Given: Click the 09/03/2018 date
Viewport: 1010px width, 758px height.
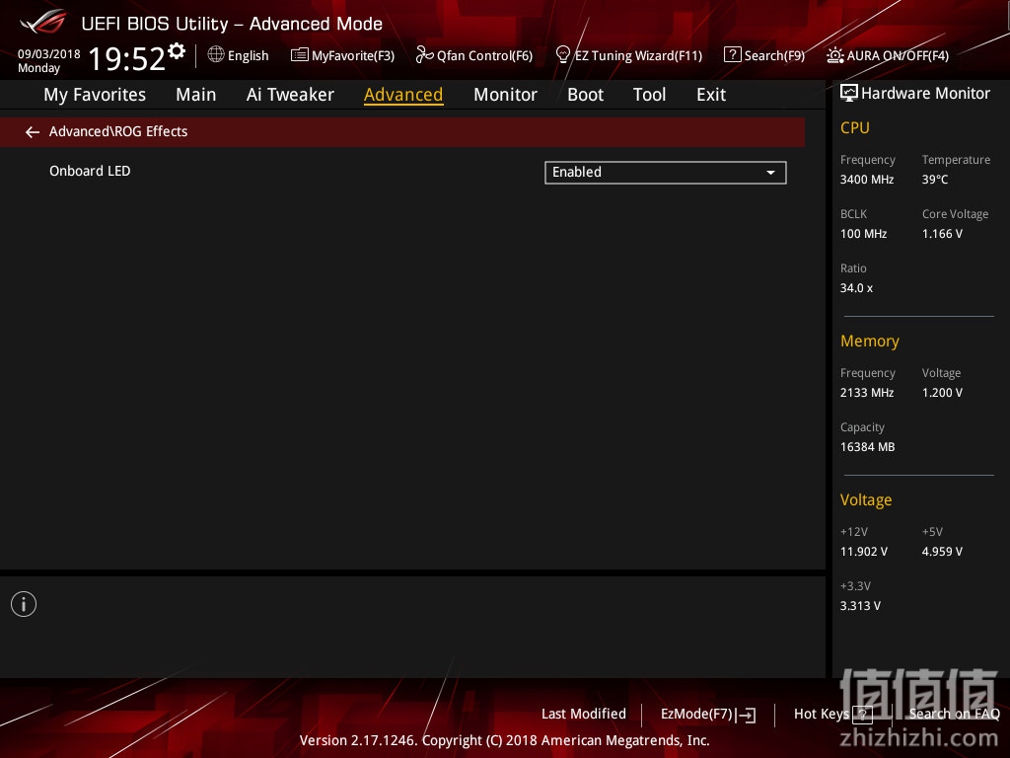Looking at the screenshot, I should (x=49, y=54).
